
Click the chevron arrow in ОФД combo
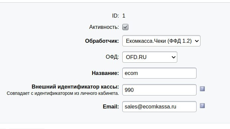coord(174,57)
